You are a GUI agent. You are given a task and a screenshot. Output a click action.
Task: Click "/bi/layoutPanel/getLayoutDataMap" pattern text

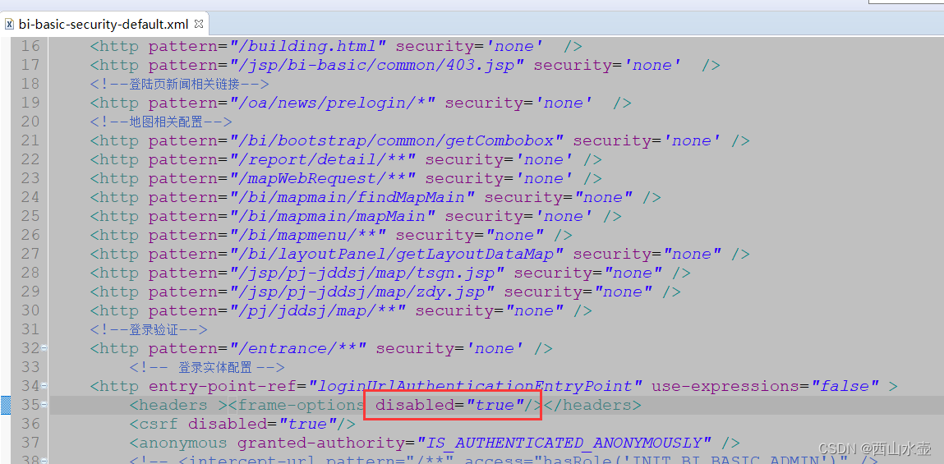396,254
